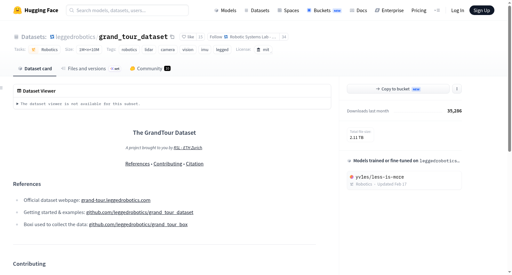Click the imu tag
The width and height of the screenshot is (512, 275).
coord(205,50)
